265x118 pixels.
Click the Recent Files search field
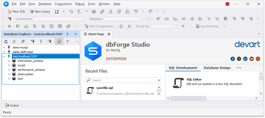pos(123,80)
